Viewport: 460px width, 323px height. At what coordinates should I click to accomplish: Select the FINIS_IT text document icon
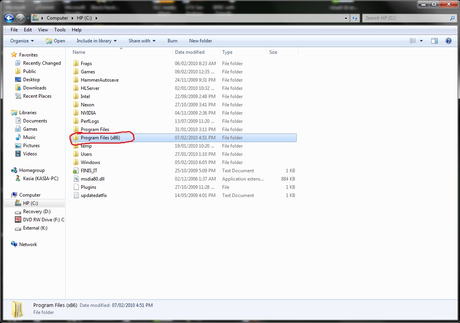pyautogui.click(x=76, y=170)
